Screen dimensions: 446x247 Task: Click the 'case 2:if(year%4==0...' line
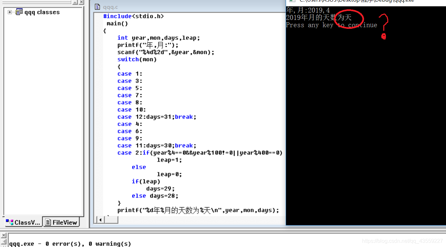[200, 153]
